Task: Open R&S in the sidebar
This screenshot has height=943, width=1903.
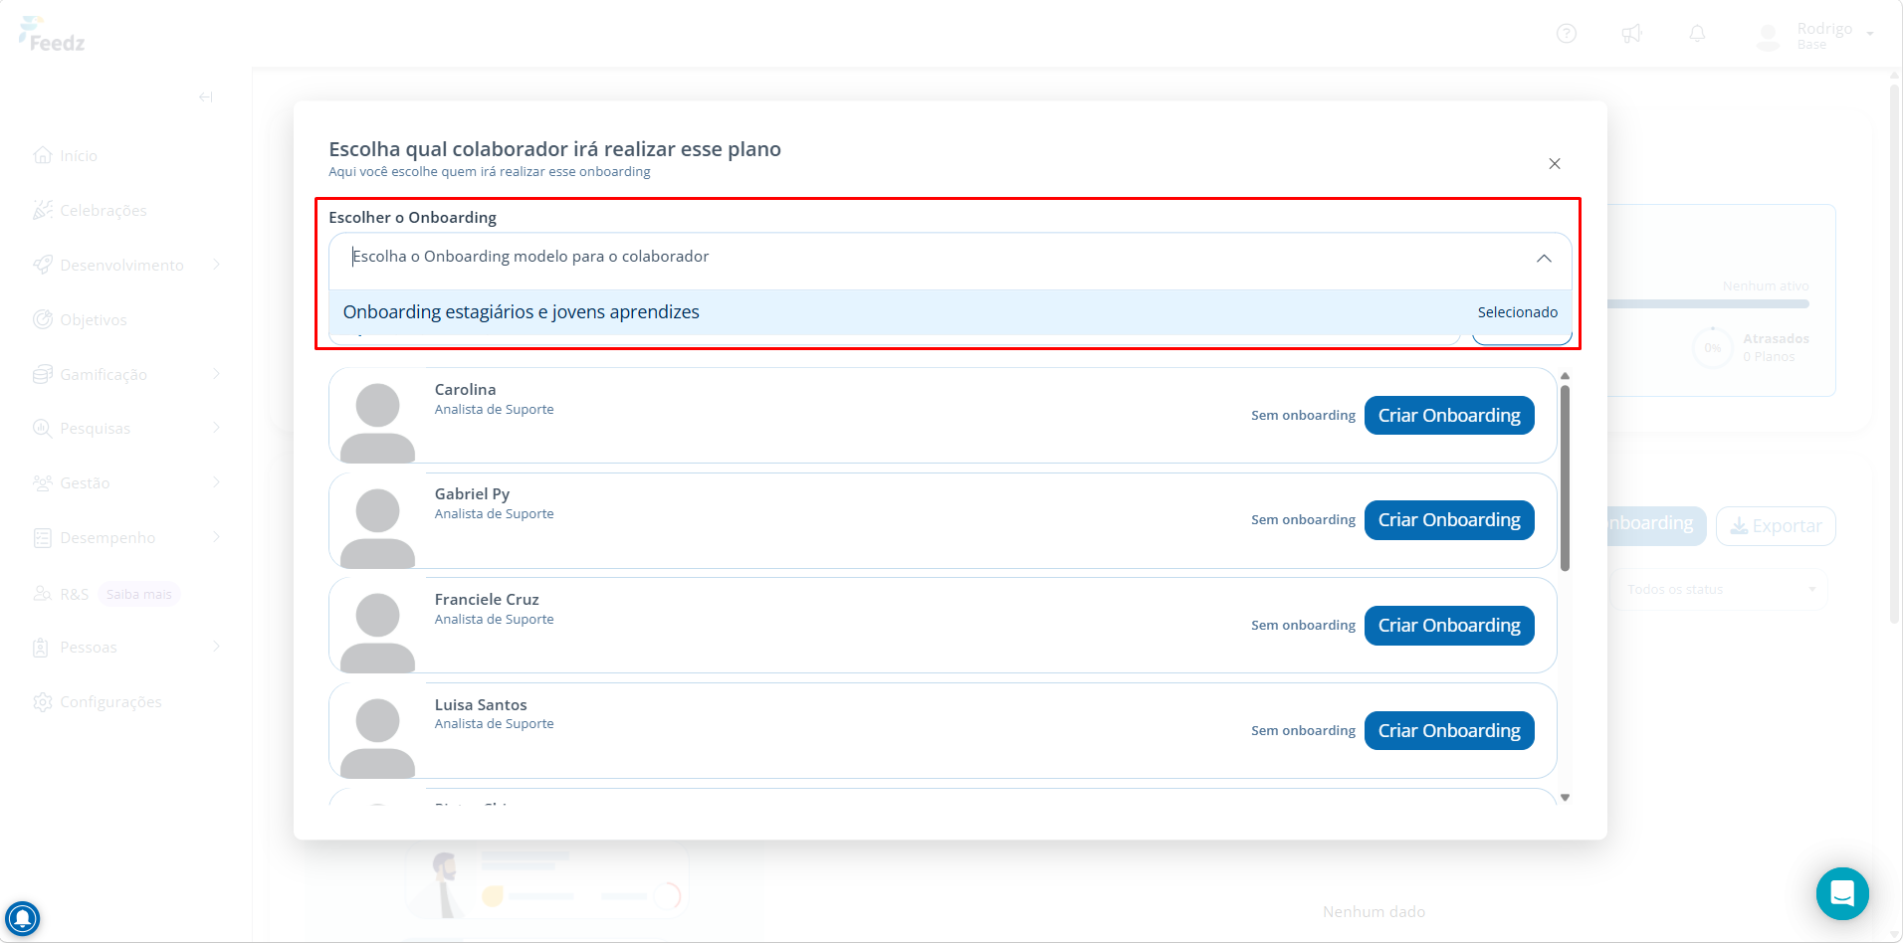Action: click(x=61, y=594)
